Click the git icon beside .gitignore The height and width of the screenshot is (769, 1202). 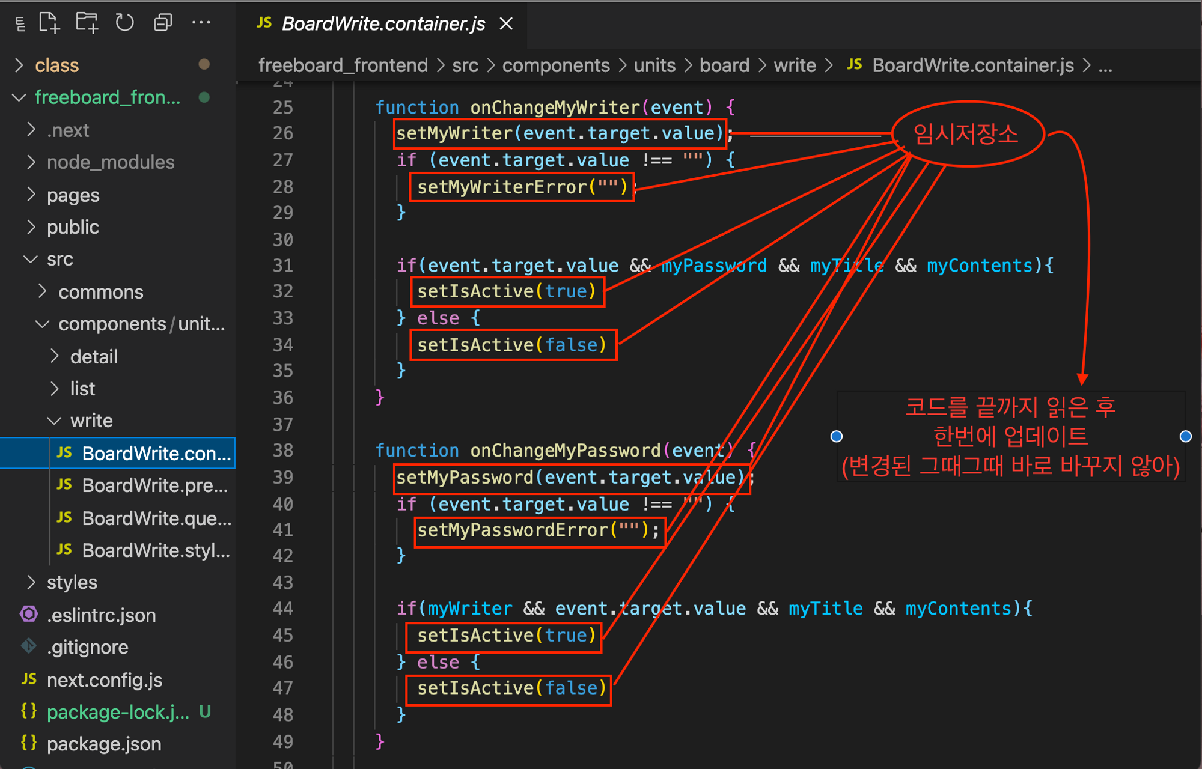pyautogui.click(x=29, y=646)
